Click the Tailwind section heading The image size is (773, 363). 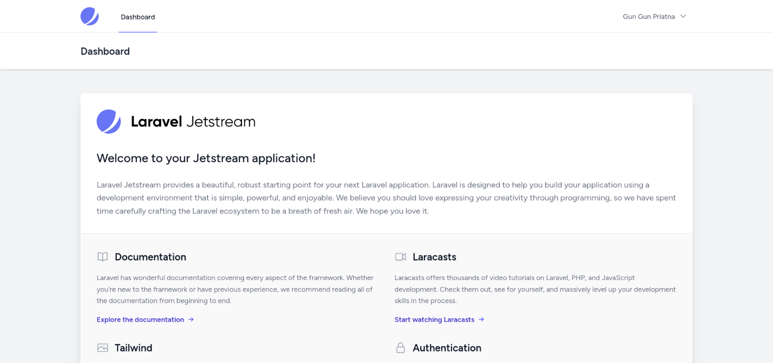pyautogui.click(x=133, y=347)
